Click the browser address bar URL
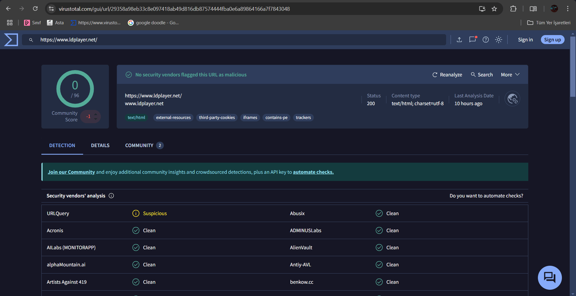The width and height of the screenshot is (576, 296). [174, 9]
